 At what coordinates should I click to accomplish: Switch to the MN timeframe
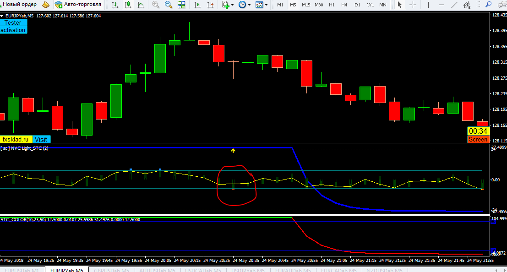383,5
